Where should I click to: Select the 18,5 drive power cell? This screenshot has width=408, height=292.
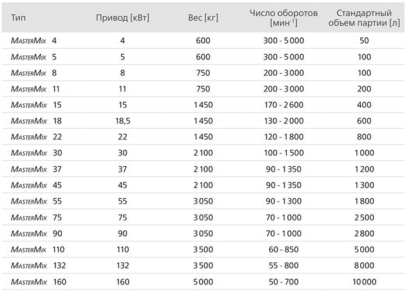[122, 120]
